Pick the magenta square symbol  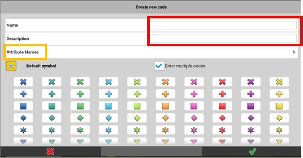194,106
